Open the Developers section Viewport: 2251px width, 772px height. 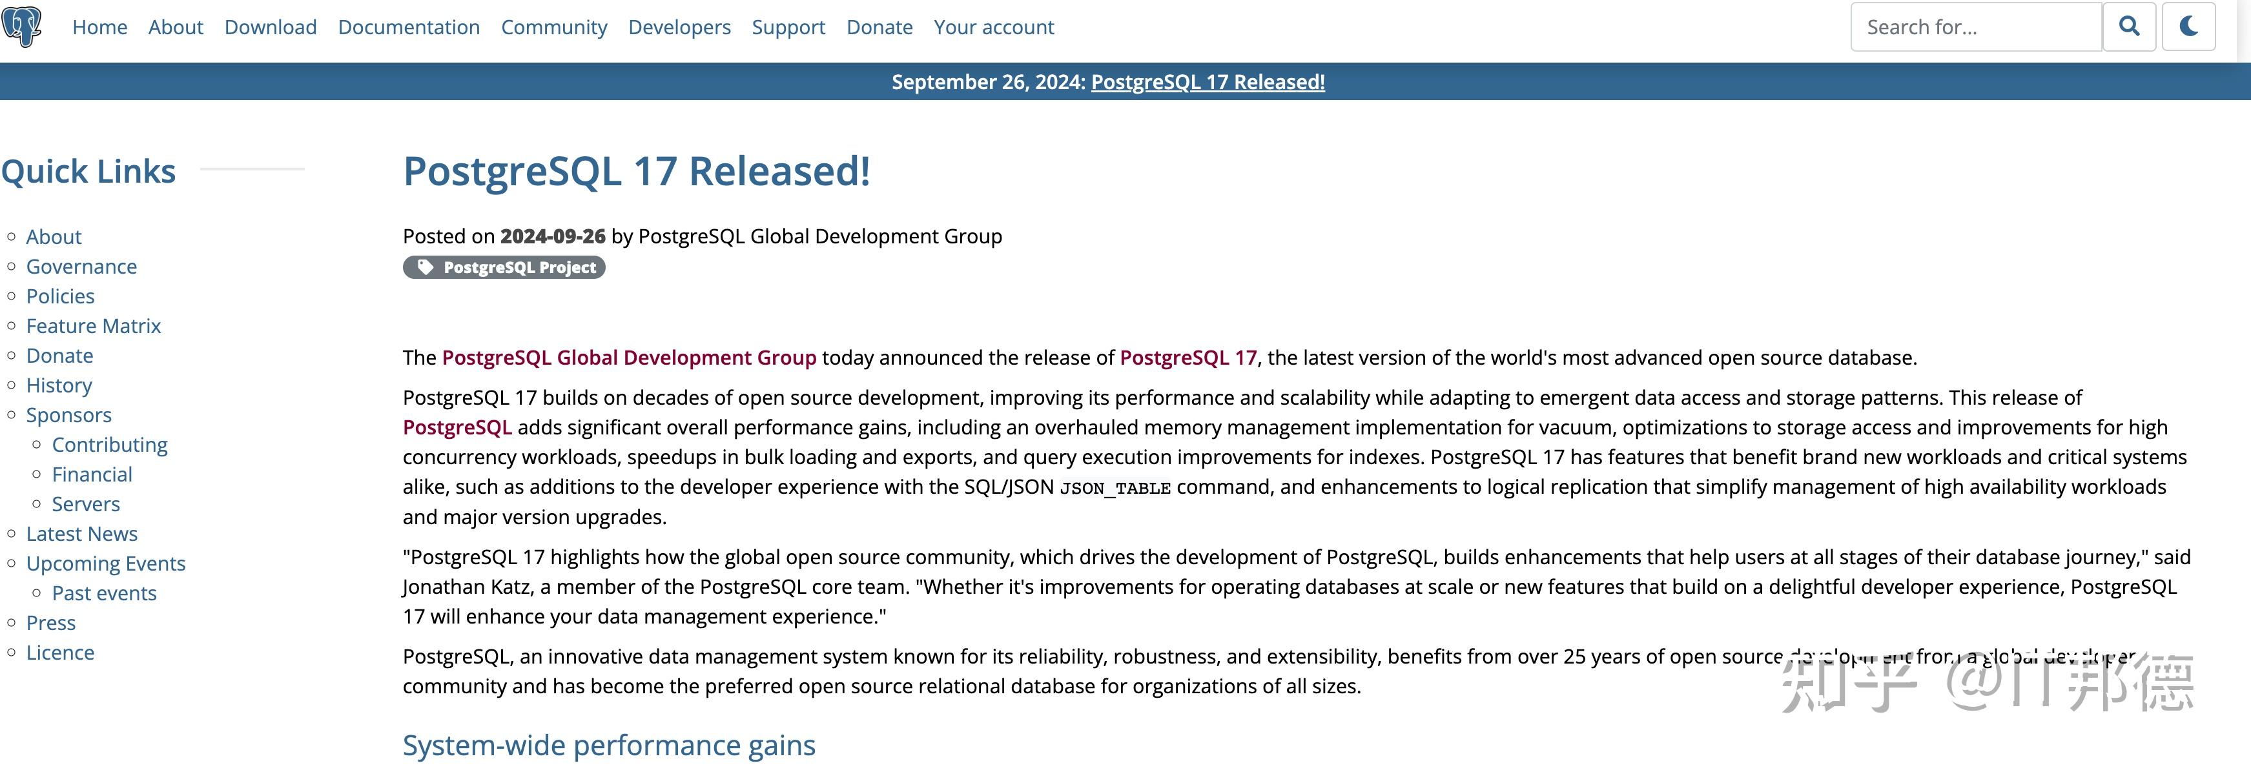tap(679, 27)
